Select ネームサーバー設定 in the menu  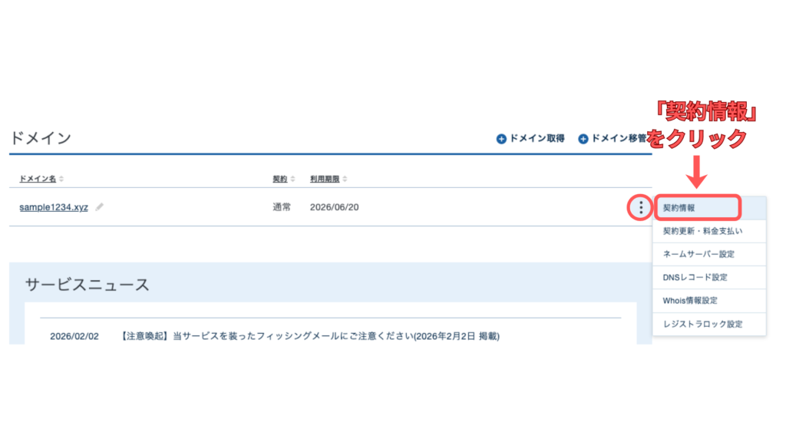698,254
